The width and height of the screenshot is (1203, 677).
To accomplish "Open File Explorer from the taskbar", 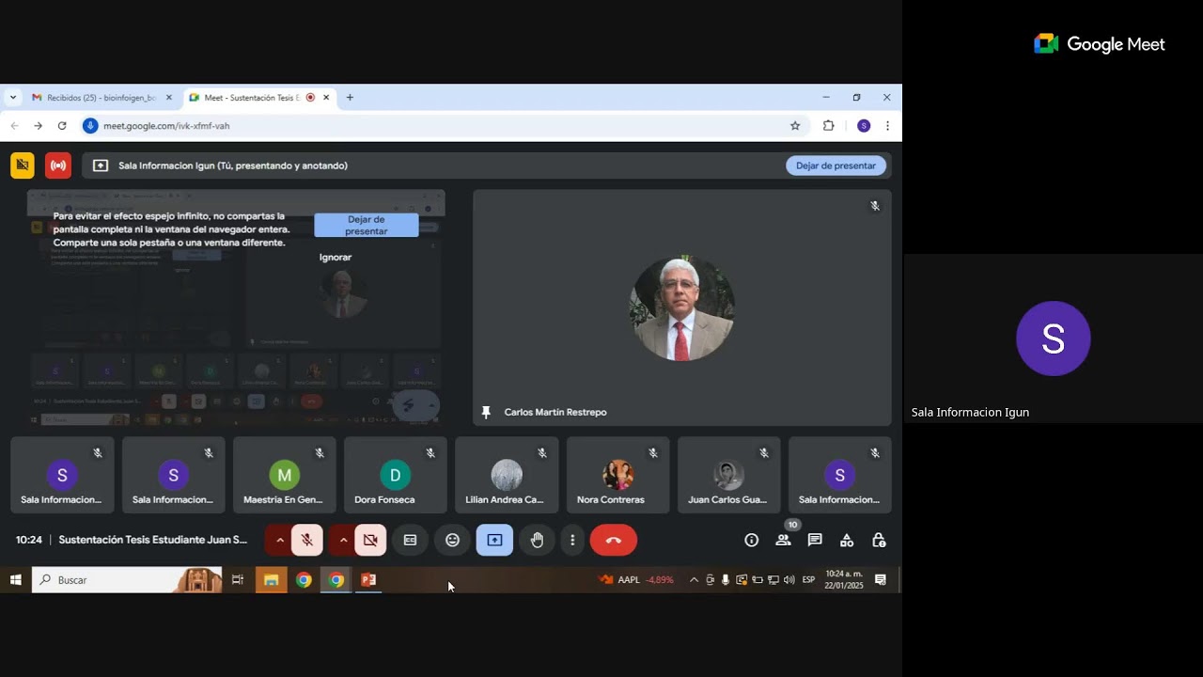I will click(x=271, y=580).
